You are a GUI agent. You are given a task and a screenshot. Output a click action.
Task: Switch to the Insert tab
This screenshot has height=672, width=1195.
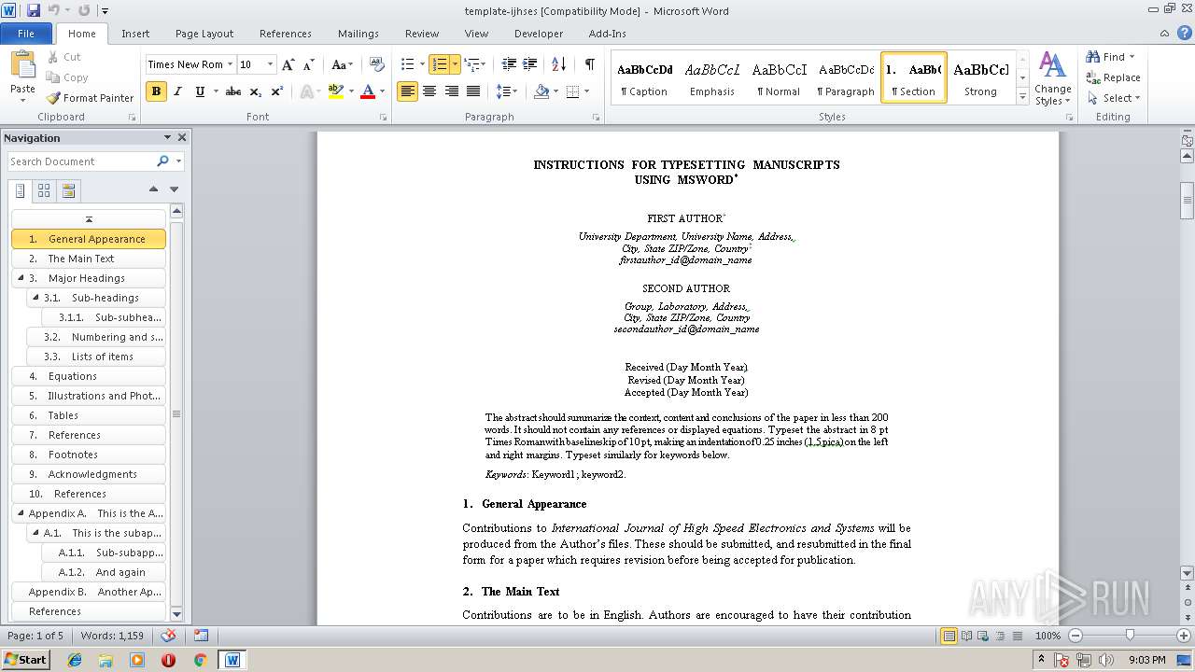tap(135, 34)
